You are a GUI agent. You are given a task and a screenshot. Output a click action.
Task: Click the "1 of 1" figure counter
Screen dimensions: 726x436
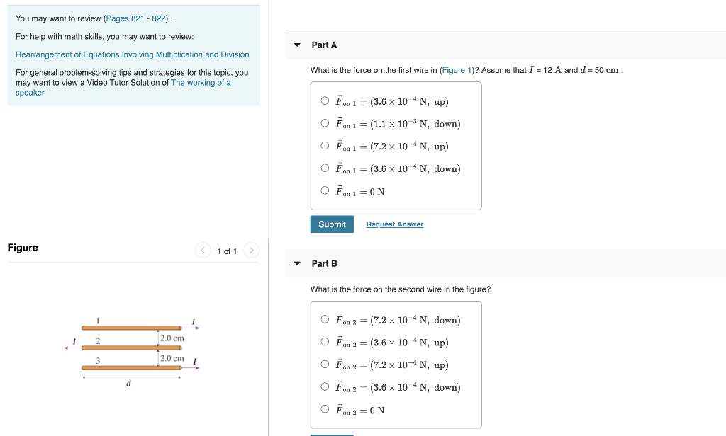pyautogui.click(x=228, y=250)
